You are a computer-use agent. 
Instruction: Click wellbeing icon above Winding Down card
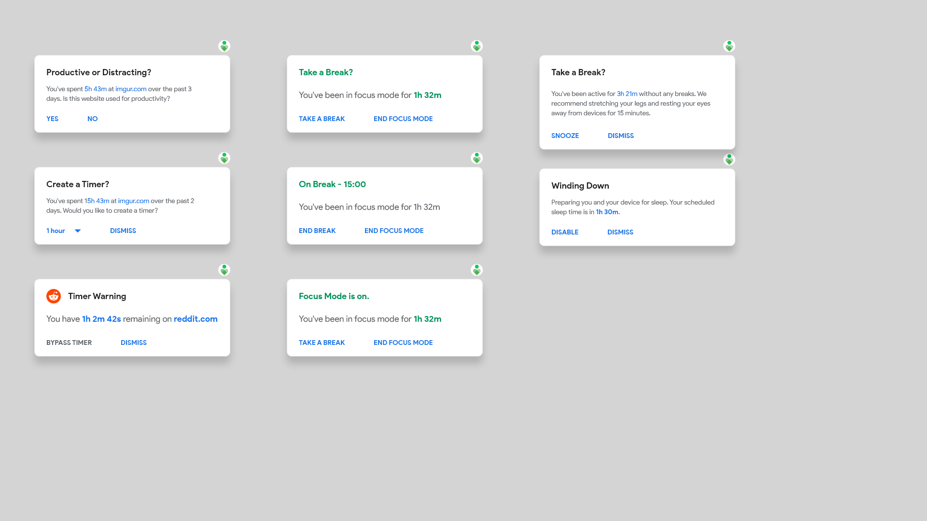tap(729, 160)
